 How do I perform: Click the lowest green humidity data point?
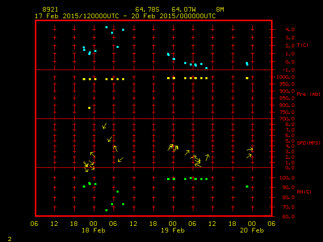106,210
